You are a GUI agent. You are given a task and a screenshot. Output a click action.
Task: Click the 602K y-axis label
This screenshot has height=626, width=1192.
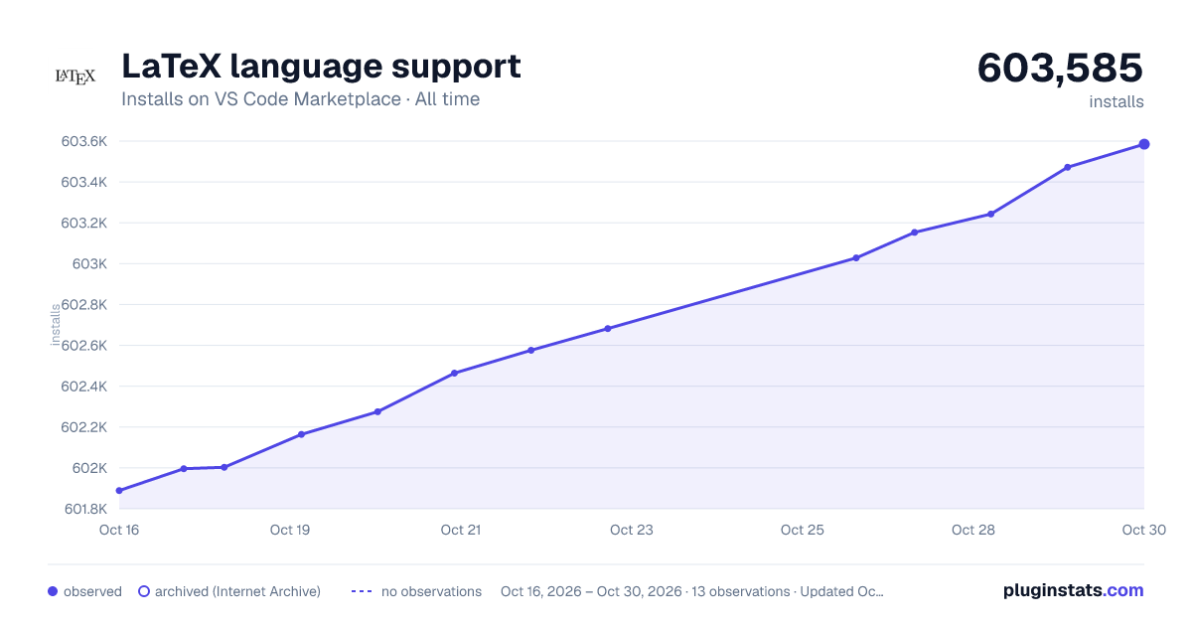(88, 468)
